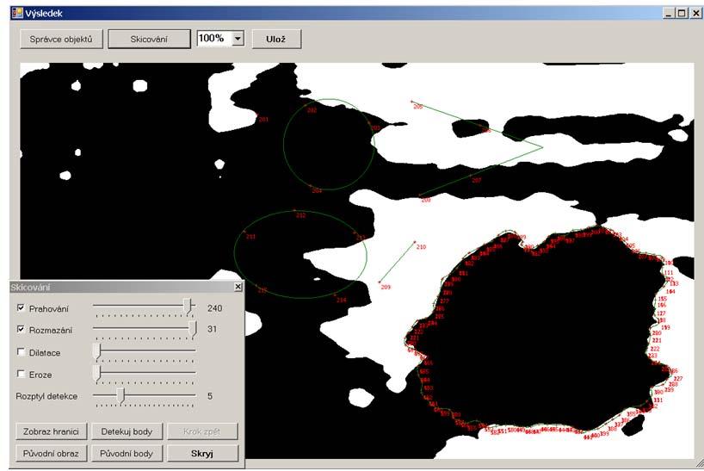Viewport: 704px width, 471px height.
Task: Restore image with Původní obraz button
Action: pos(51,454)
